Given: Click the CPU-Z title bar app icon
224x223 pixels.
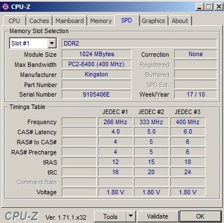Looking at the screenshot, I should pos(5,7).
